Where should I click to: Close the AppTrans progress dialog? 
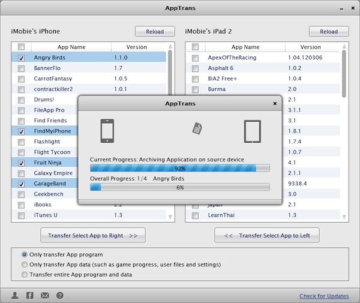275,103
